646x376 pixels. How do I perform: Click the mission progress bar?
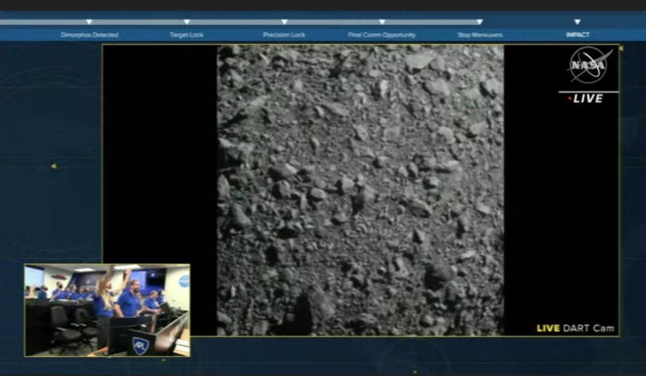[241, 22]
